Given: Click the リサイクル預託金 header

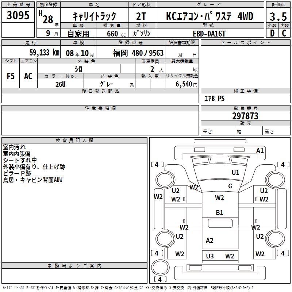Looking at the screenshot, I should 182,76.
